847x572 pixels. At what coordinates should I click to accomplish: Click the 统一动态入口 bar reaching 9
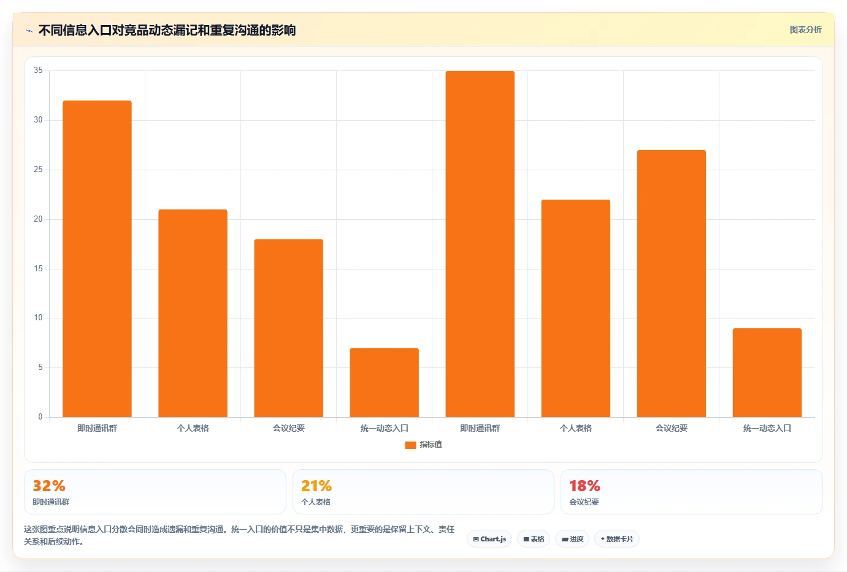(x=767, y=372)
